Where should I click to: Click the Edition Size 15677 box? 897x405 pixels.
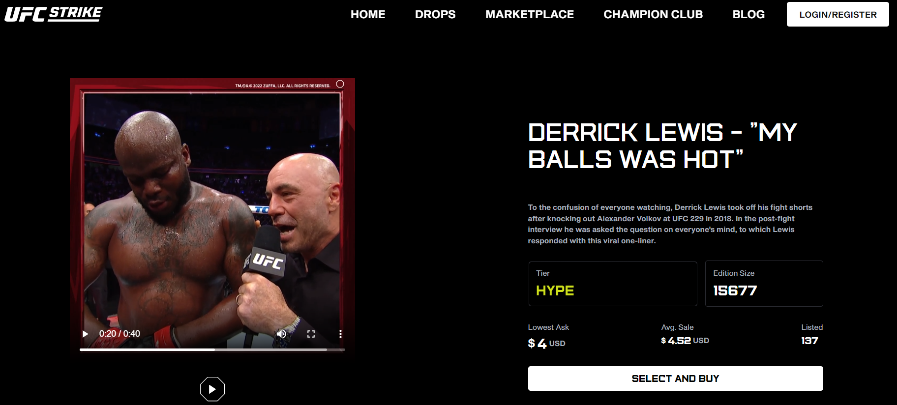pos(764,284)
